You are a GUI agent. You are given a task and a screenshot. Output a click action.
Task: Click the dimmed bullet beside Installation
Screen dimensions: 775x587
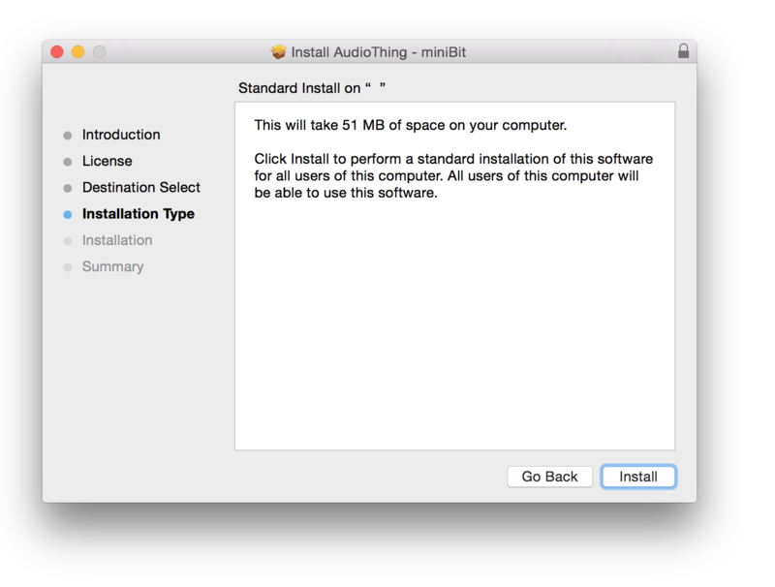tap(68, 241)
